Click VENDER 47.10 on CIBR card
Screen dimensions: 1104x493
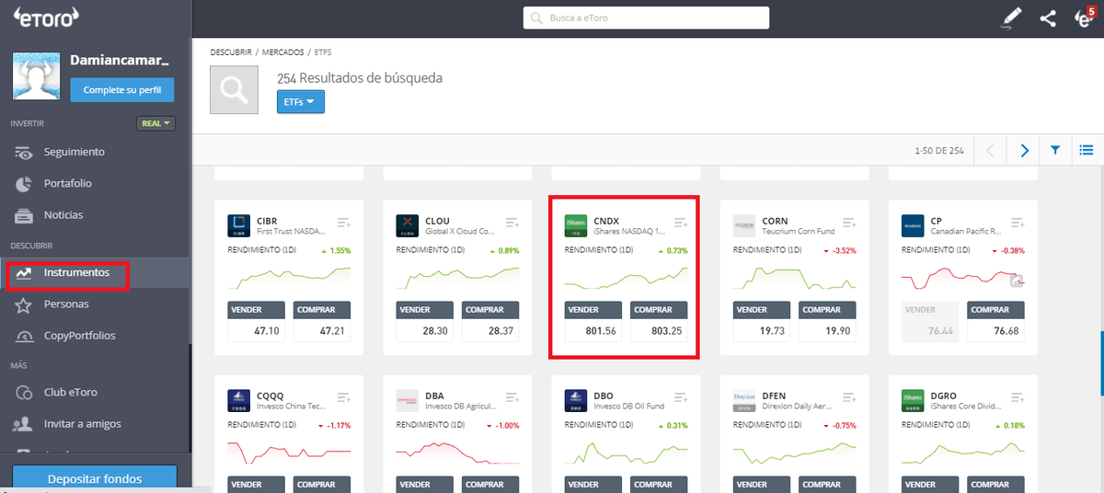pos(257,322)
